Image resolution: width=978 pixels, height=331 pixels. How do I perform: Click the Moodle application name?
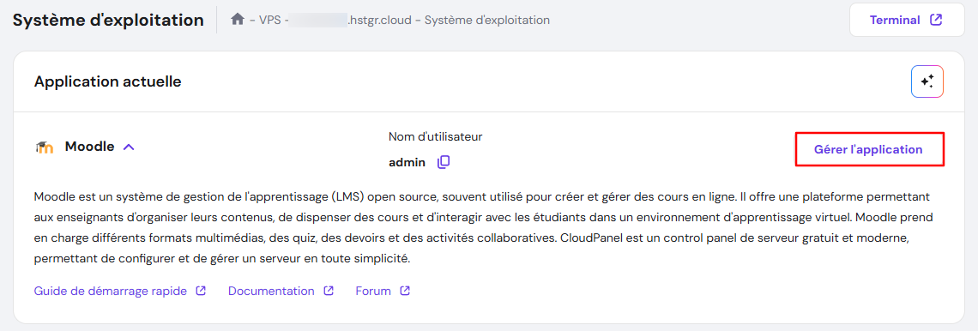pos(90,147)
